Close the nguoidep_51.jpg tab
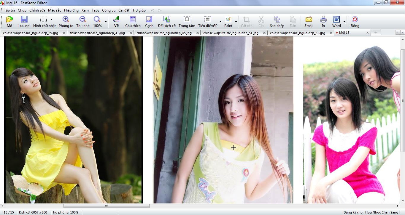 click(264, 33)
